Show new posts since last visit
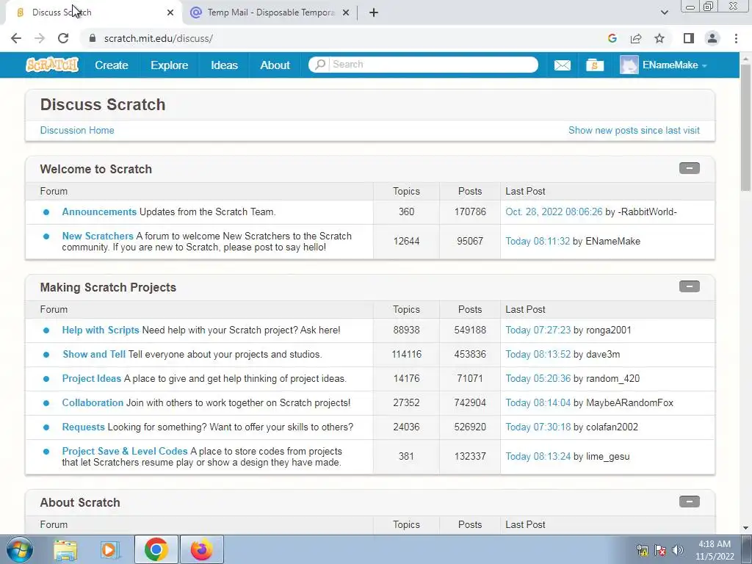Viewport: 752px width, 564px height. [634, 131]
